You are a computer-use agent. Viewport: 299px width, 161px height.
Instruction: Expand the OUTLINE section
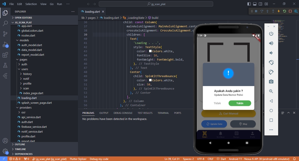point(44,145)
